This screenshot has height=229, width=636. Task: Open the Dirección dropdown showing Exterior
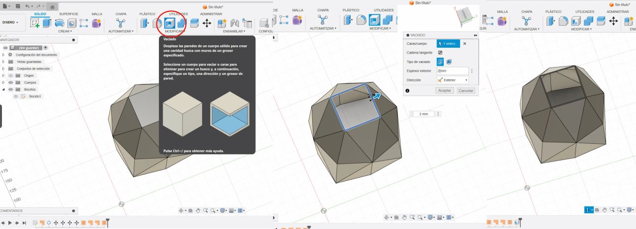[x=453, y=79]
